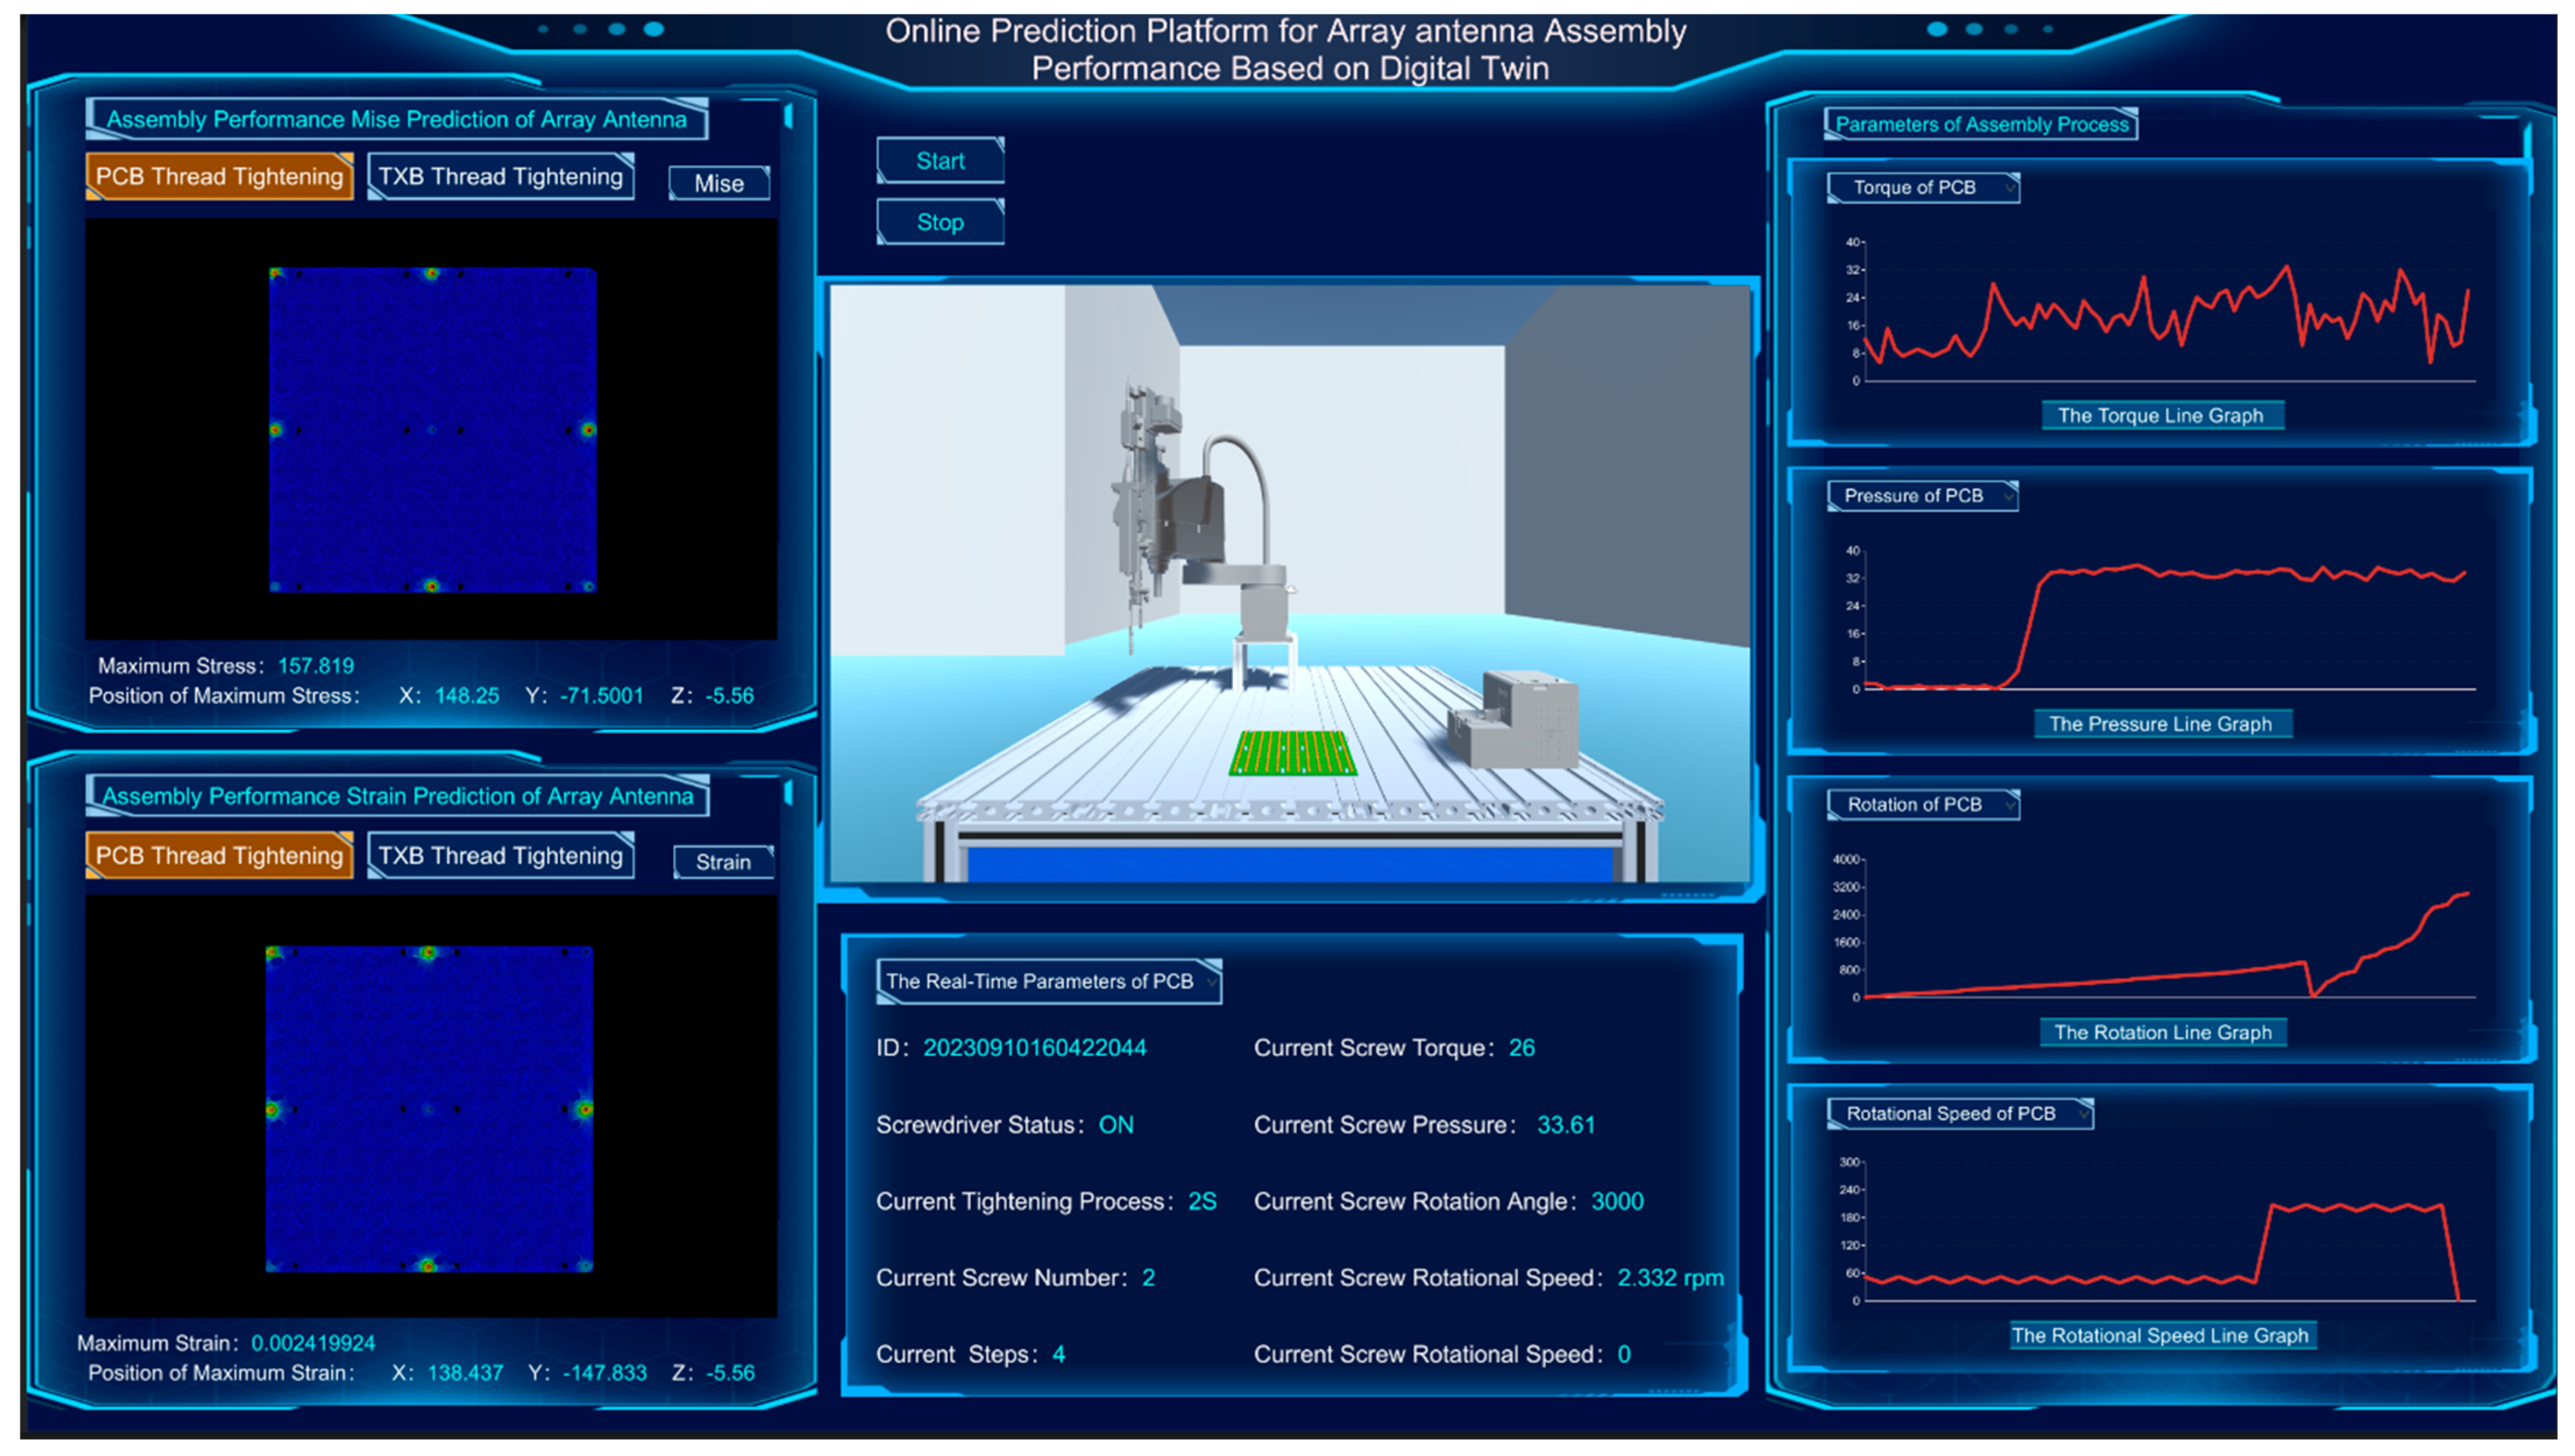2575x1456 pixels.
Task: Click the Strain mode button
Action: [723, 862]
